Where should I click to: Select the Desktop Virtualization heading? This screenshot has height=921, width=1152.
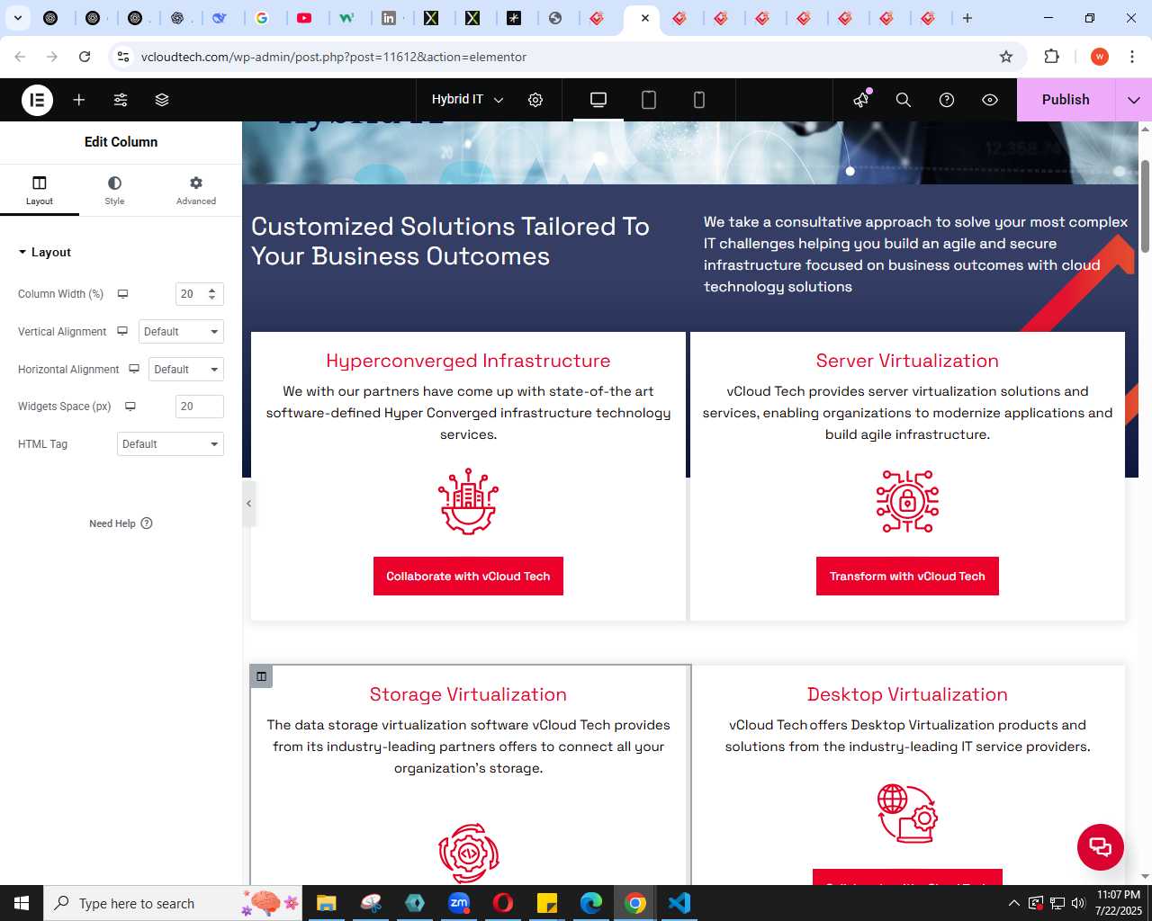tap(907, 694)
